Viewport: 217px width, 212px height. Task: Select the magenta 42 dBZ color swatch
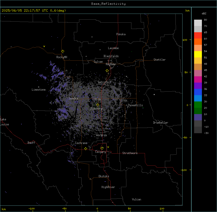coord(198,79)
